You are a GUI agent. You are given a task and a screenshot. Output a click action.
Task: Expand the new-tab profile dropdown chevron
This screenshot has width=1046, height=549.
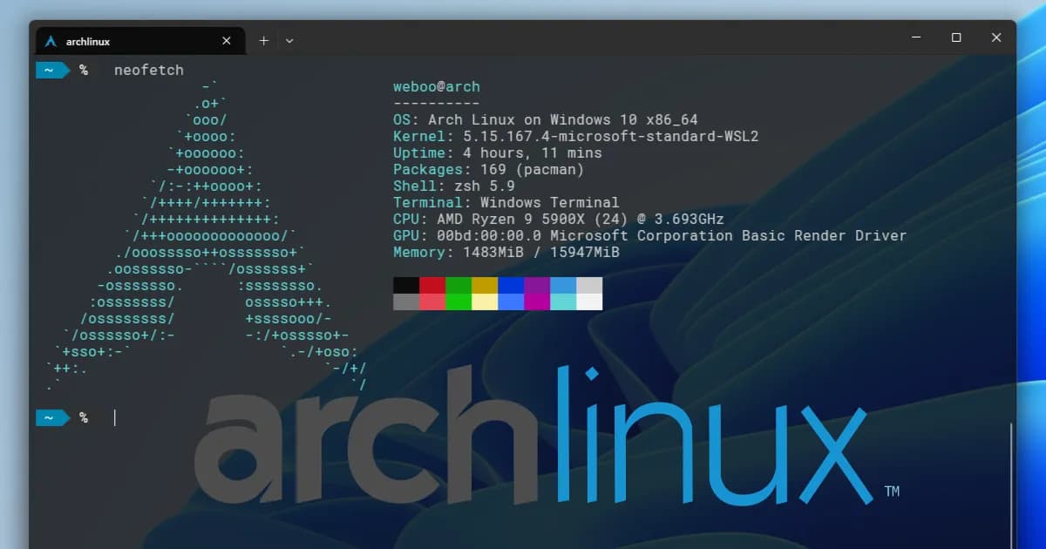[289, 40]
